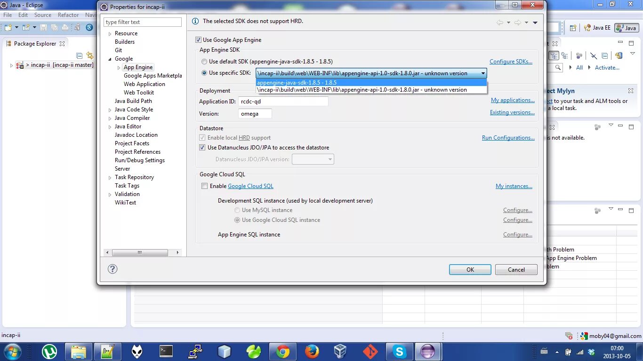Select Use default SDK radio button
The width and height of the screenshot is (643, 361).
[x=204, y=62]
